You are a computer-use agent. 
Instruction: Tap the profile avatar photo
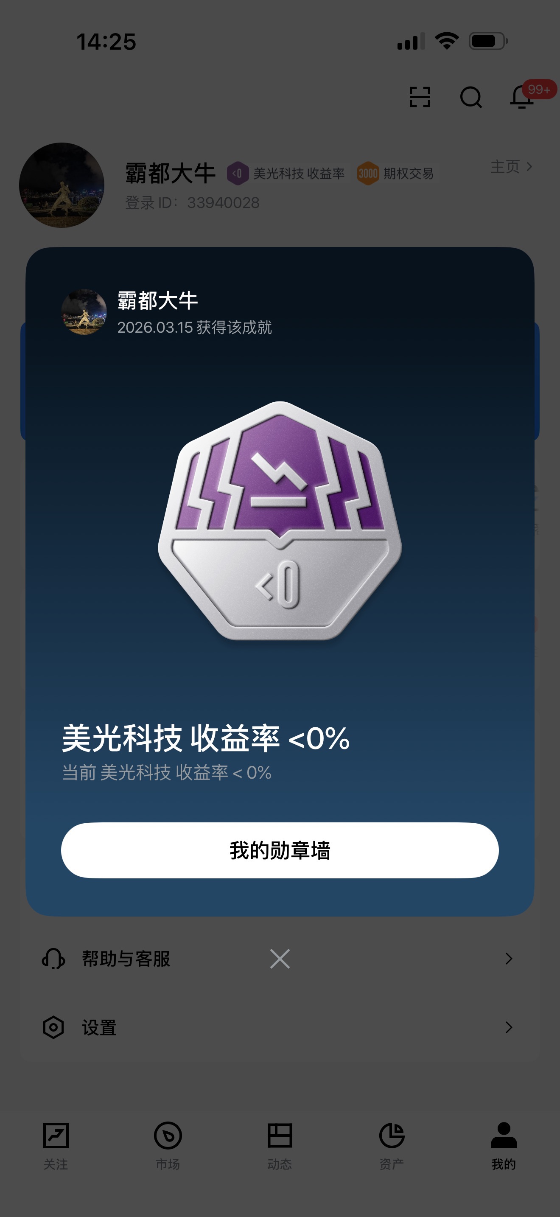(62, 185)
